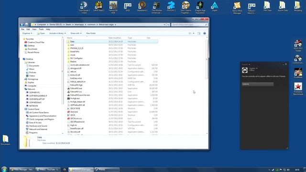306x172 pixels.
Task: Open the TeamSpeak 3 Client desktop shortcut
Action: 84,8
